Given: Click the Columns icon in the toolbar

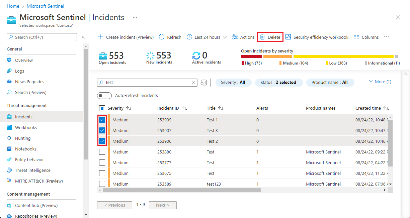Looking at the screenshot, I should click(x=356, y=37).
